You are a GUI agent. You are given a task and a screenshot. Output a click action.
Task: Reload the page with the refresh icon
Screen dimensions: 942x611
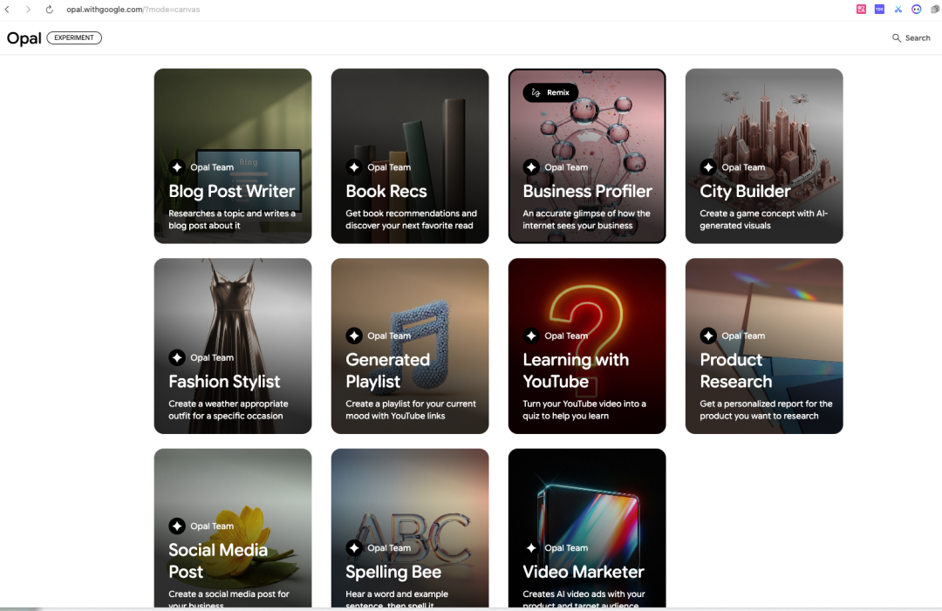(49, 10)
